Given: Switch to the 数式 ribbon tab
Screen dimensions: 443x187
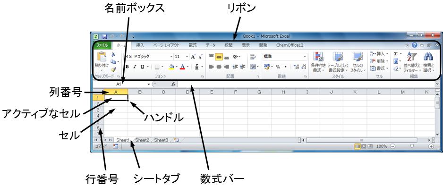Looking at the screenshot, I should tap(193, 45).
